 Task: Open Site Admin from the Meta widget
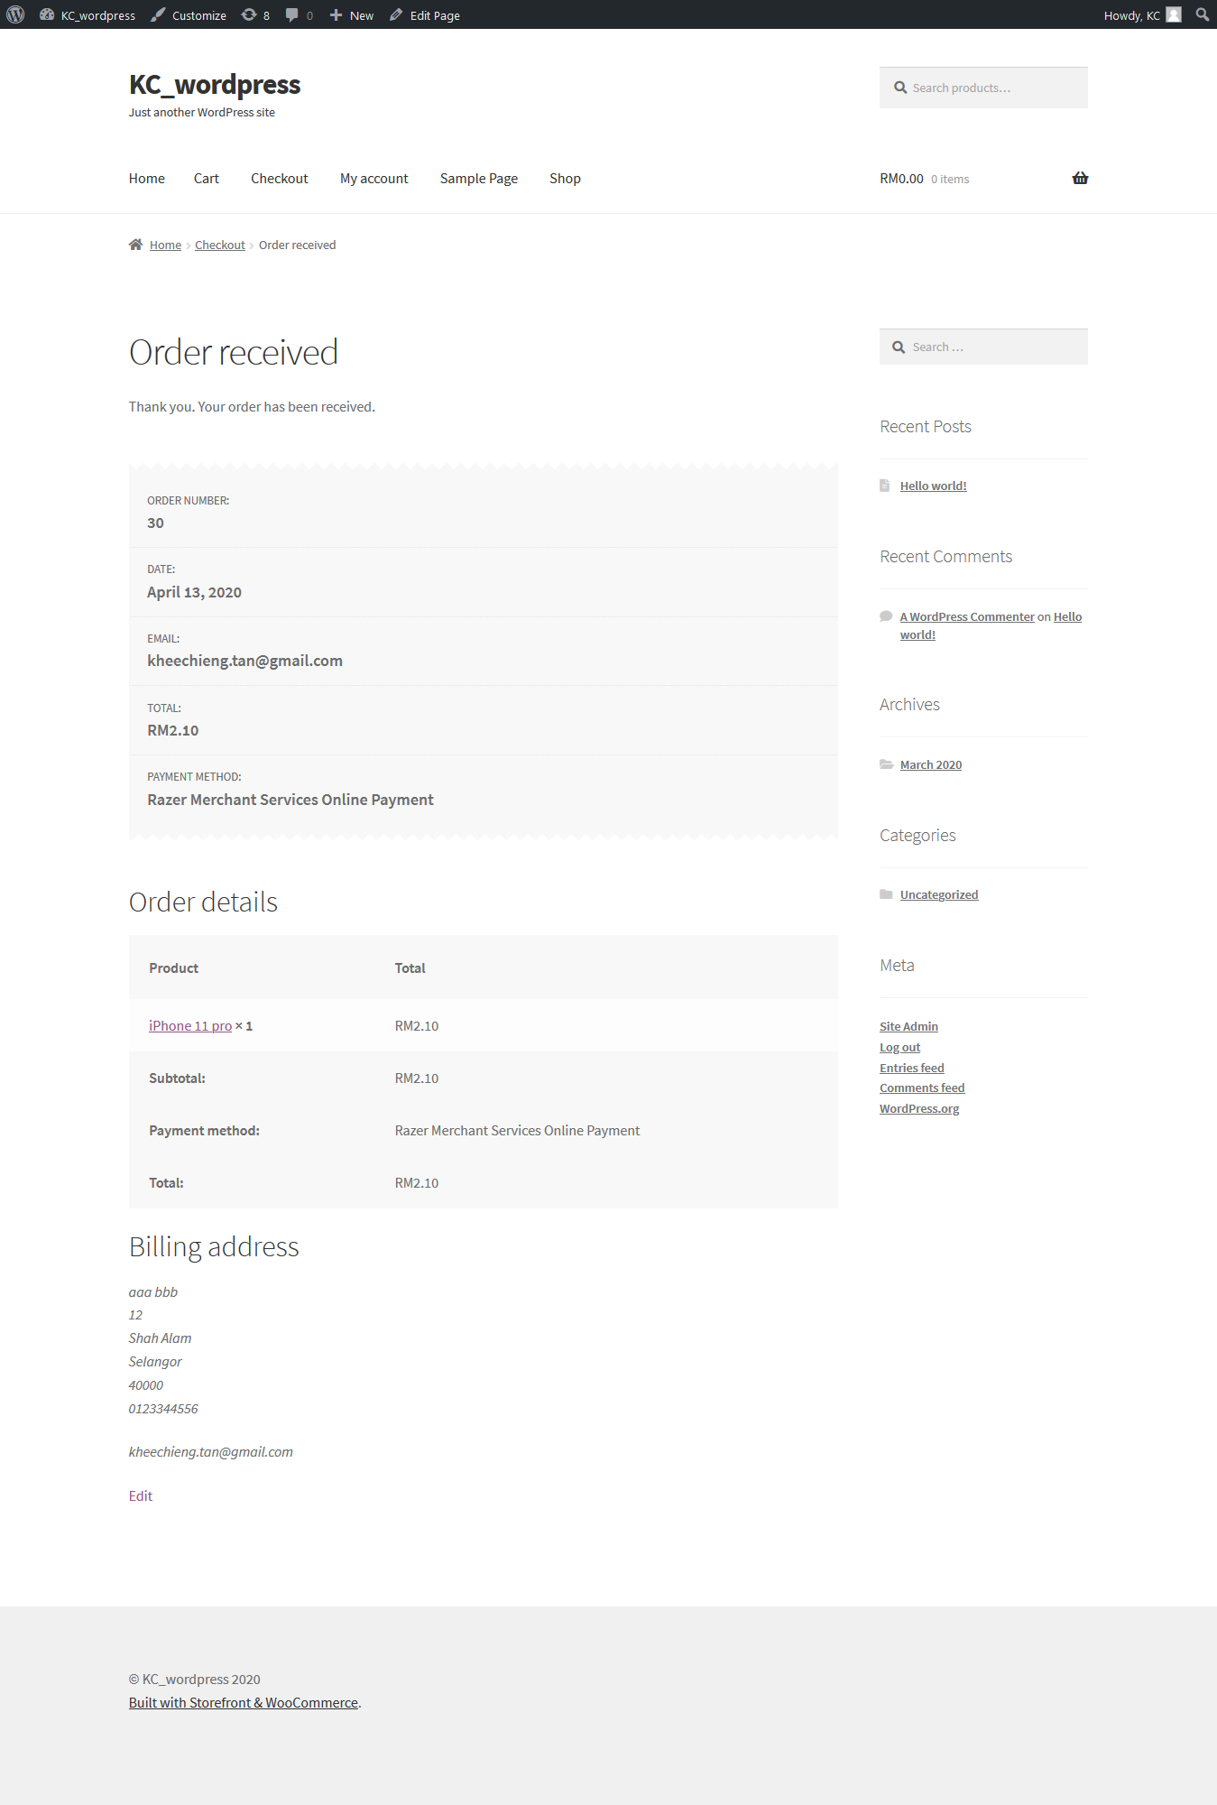(908, 1025)
